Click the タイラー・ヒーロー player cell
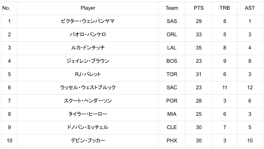264x149 pixels. [x=88, y=114]
